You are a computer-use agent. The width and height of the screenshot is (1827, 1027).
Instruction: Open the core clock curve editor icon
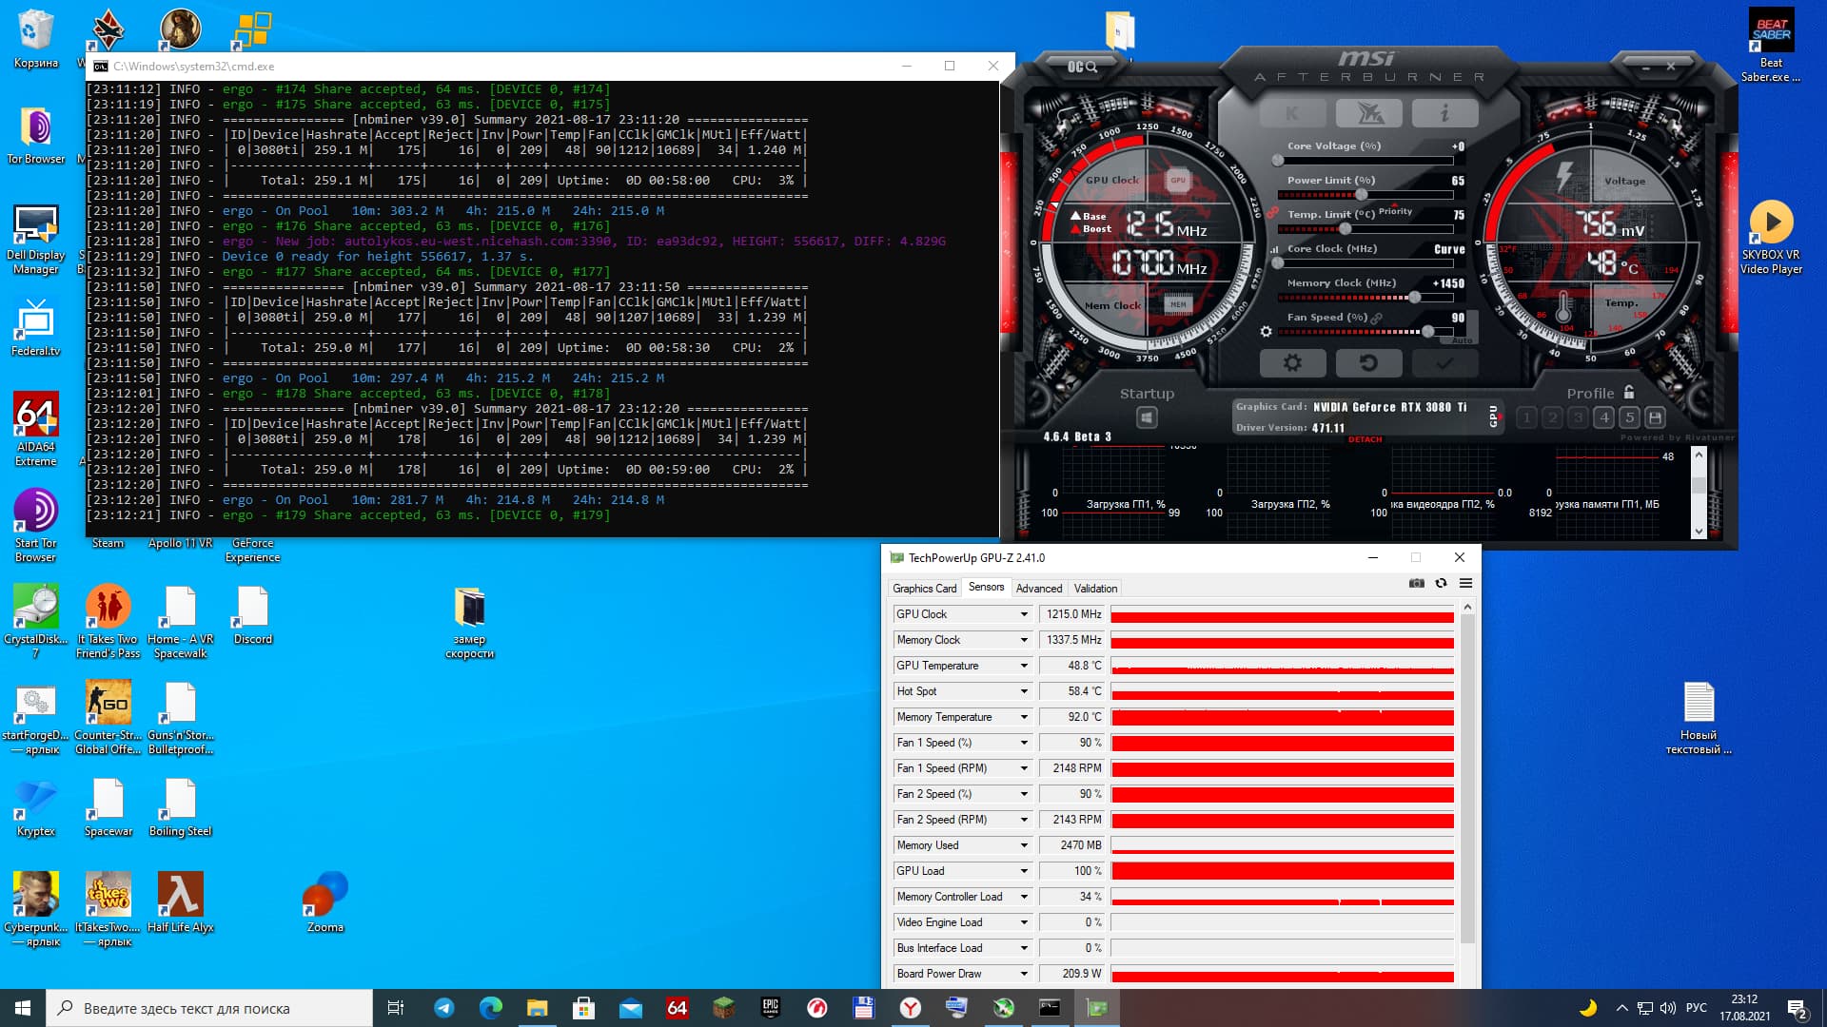click(x=1274, y=250)
